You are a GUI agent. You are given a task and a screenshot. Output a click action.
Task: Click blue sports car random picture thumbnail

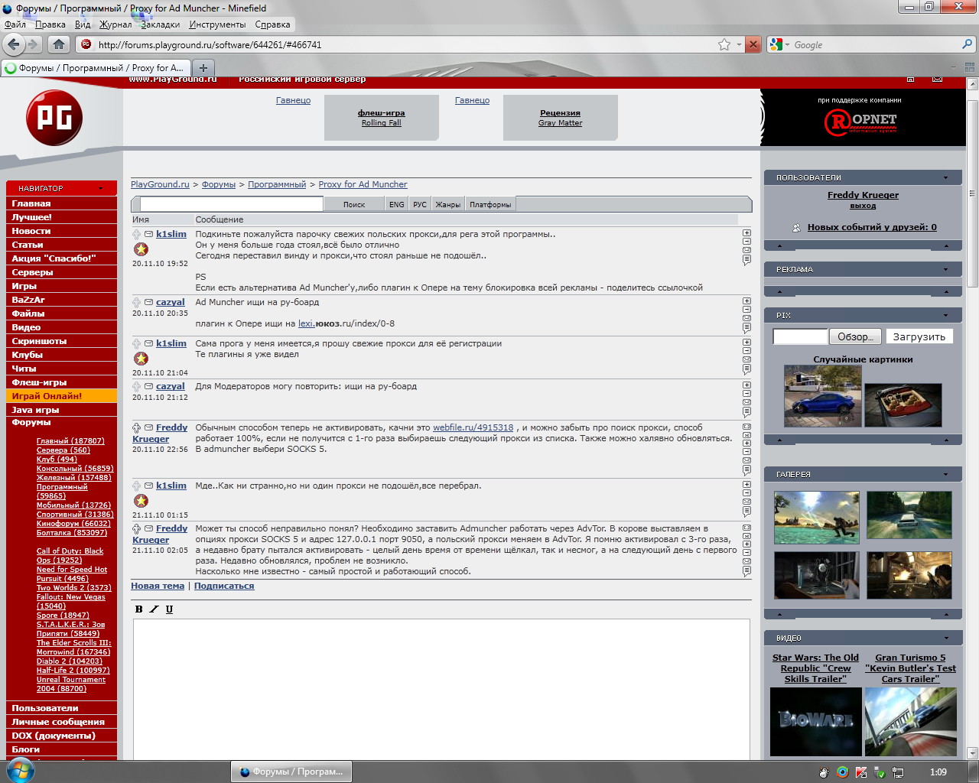coord(823,395)
